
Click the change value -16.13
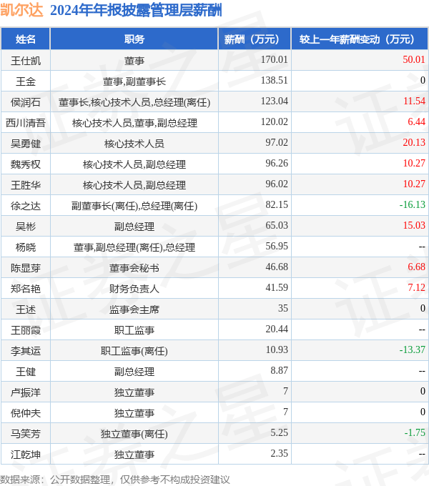pos(412,205)
